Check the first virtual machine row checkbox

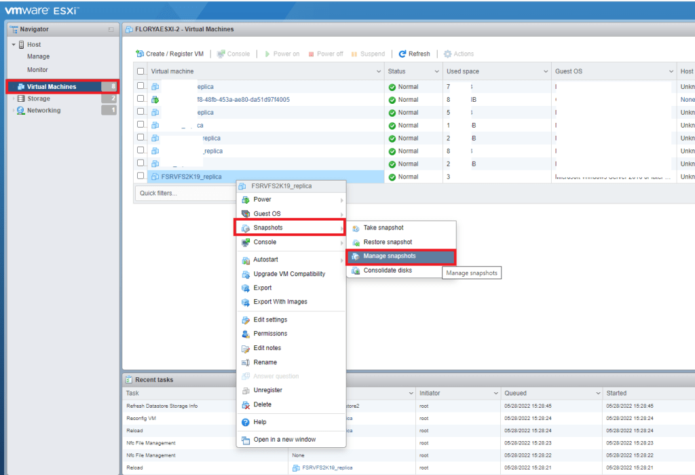click(140, 87)
